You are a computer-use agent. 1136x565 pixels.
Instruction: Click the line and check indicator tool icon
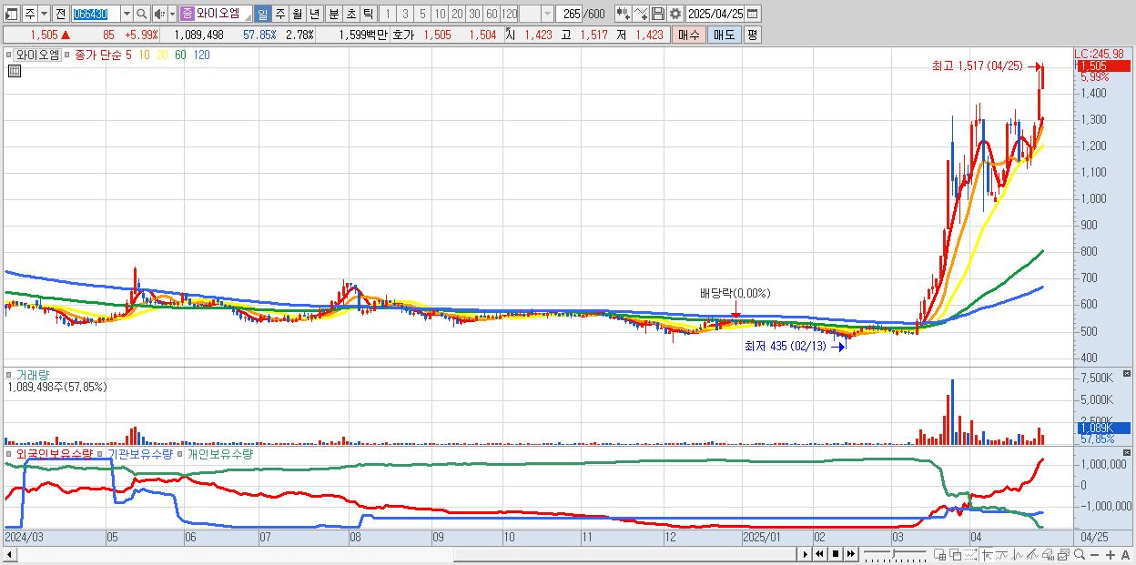641,14
